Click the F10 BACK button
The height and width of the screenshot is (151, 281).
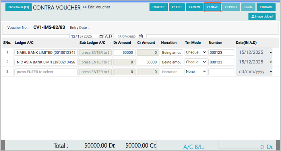(266, 7)
